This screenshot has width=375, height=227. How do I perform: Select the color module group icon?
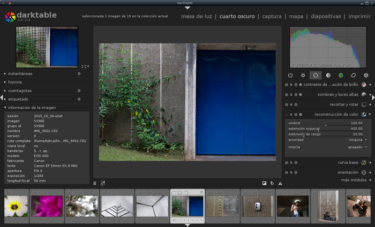[341, 75]
